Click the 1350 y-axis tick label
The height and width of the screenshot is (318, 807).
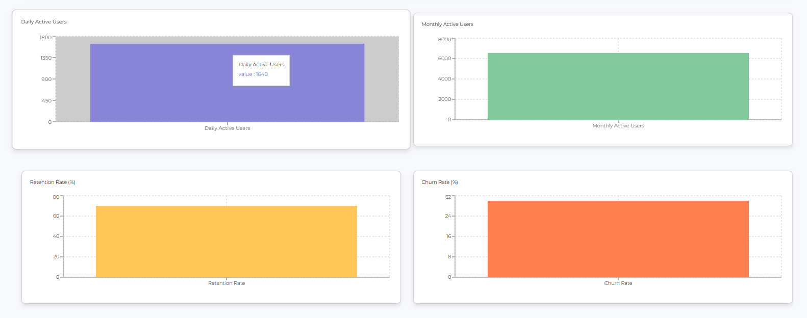point(45,58)
